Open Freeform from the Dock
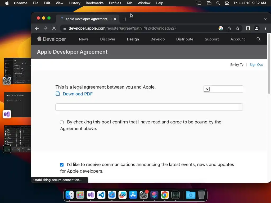 point(123,195)
